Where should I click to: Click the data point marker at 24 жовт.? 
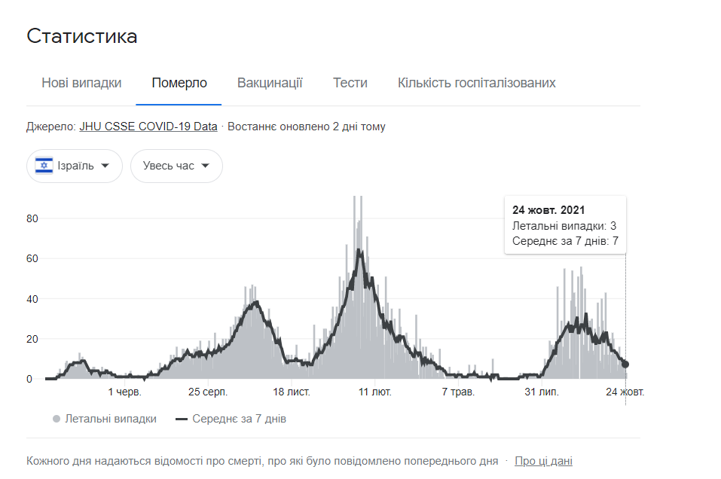(625, 365)
